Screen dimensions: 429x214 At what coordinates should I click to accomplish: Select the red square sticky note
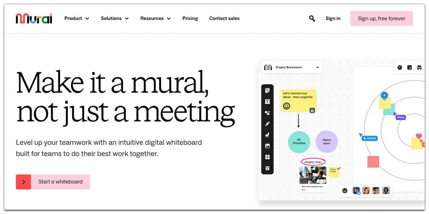tap(373, 162)
